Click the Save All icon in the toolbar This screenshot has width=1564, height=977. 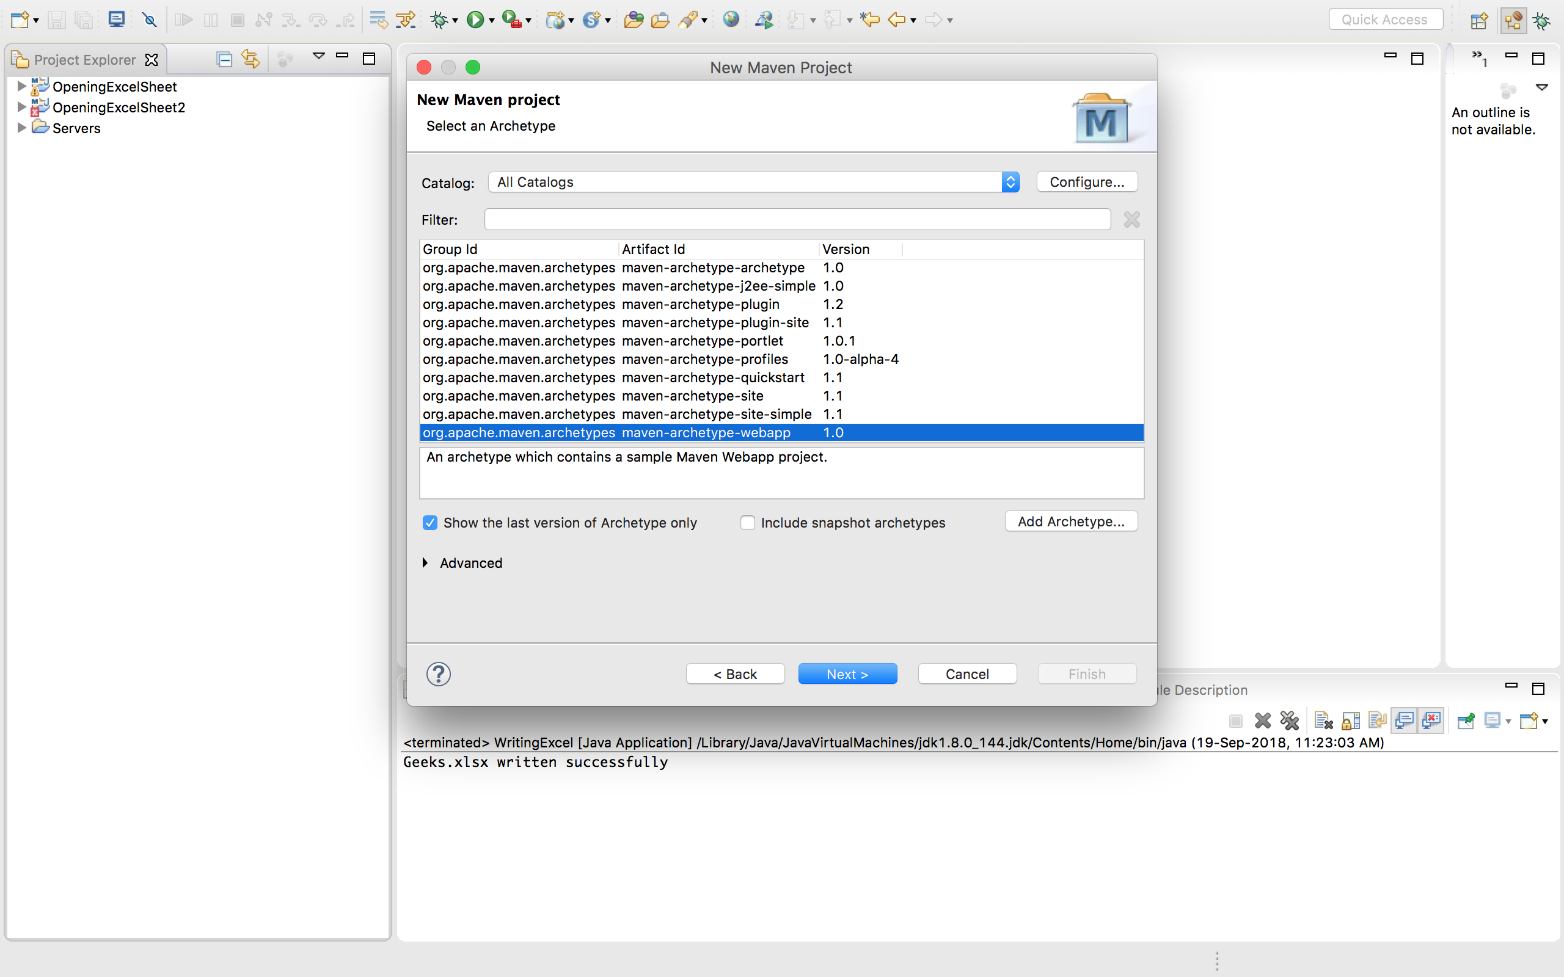[x=83, y=20]
